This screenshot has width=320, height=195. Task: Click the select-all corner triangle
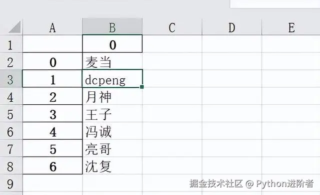coord(14,27)
